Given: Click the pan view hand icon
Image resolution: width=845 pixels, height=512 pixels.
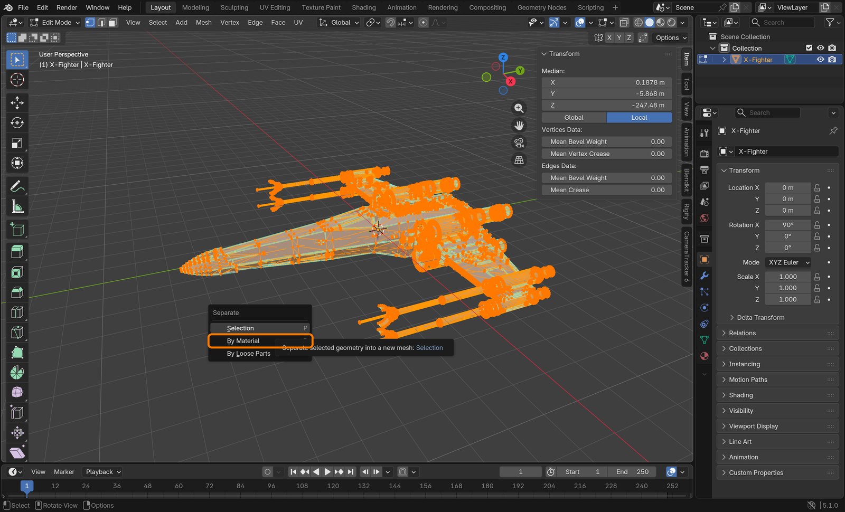Looking at the screenshot, I should point(519,126).
